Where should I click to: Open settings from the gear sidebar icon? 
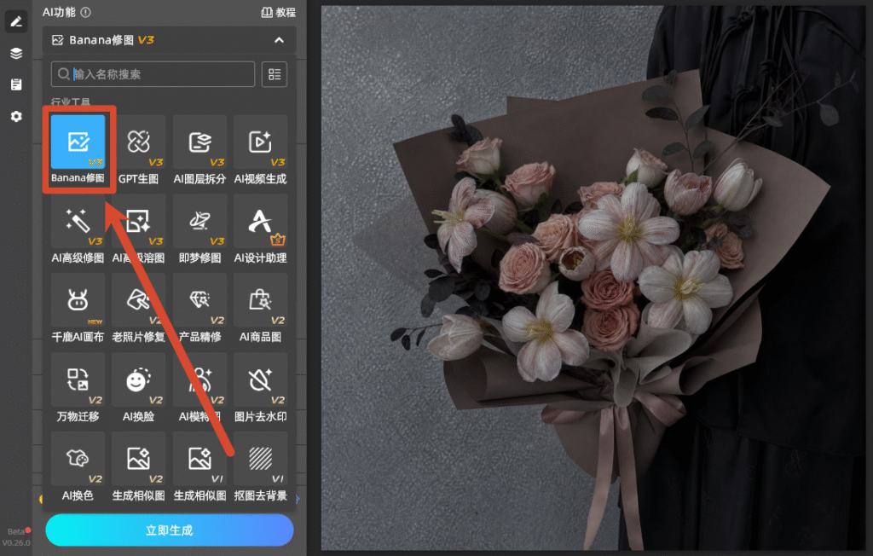pos(16,116)
